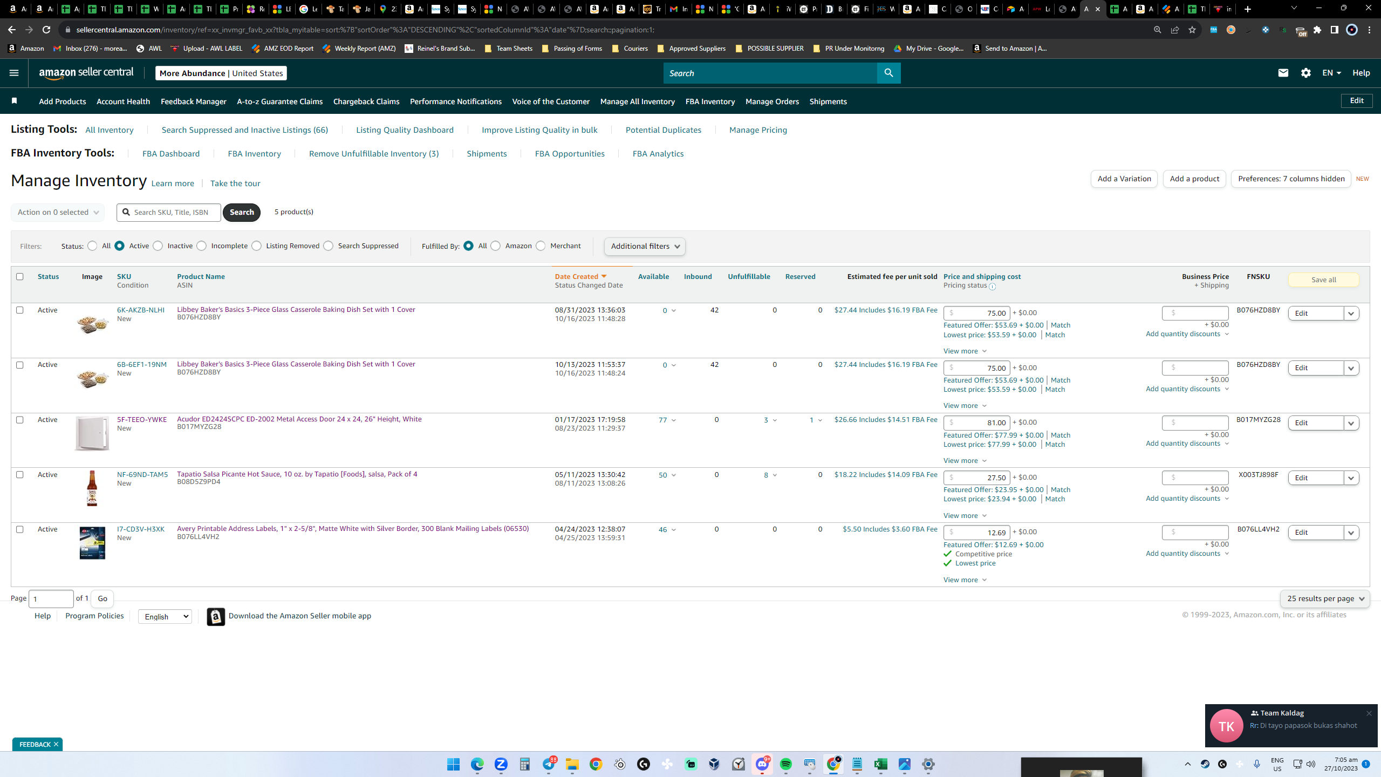Filter by Fulfilled By Amazon
Viewport: 1381px width, 777px height.
coord(495,246)
